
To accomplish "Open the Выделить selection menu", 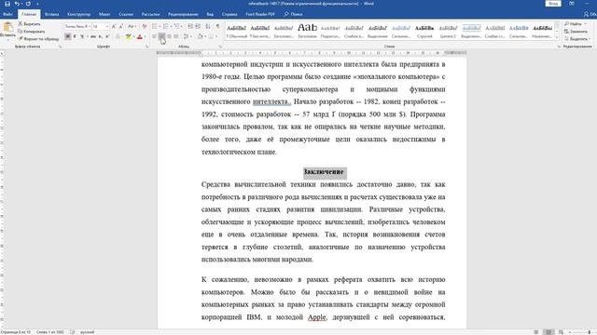I will pos(577,39).
